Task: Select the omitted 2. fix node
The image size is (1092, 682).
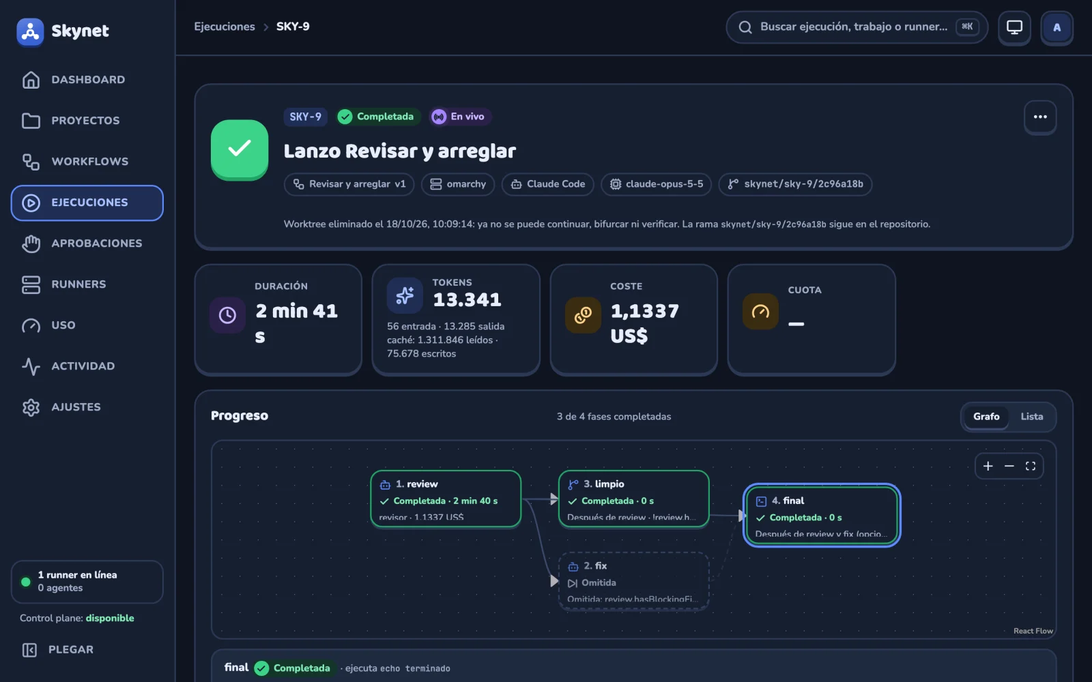Action: 634,581
